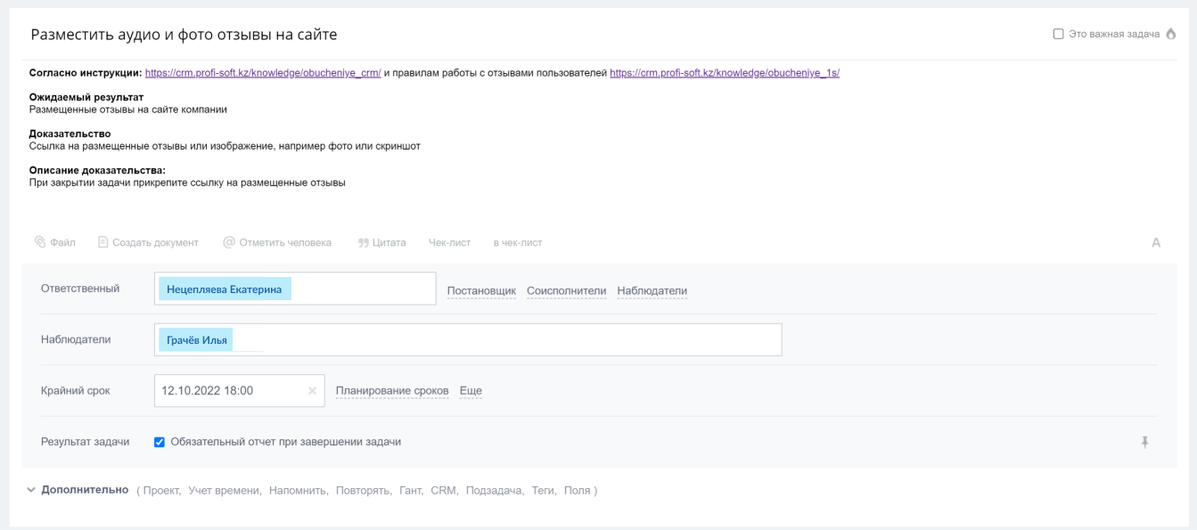
Task: Click the deadline date field 12.10.2022 18:00
Action: click(x=232, y=391)
